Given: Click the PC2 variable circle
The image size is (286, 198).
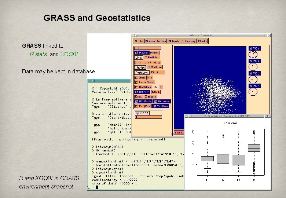Looking at the screenshot, I should pos(253,67).
